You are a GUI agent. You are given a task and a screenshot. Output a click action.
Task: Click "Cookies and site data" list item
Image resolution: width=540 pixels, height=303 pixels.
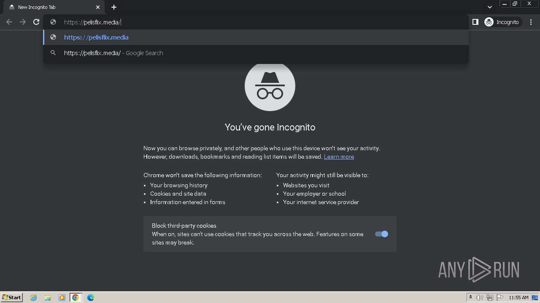(x=178, y=194)
